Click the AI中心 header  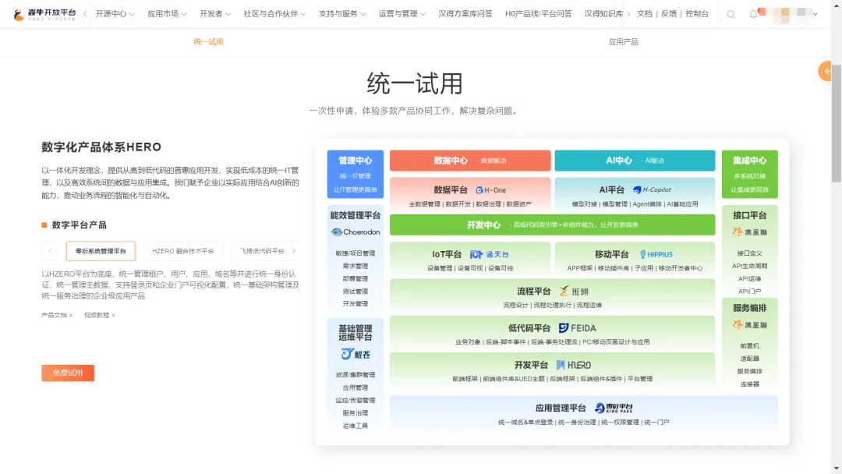635,161
